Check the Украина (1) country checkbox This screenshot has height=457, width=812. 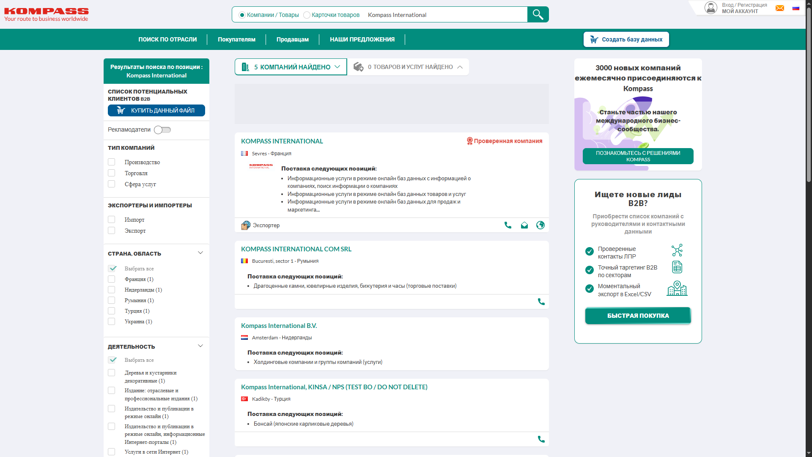point(112,322)
